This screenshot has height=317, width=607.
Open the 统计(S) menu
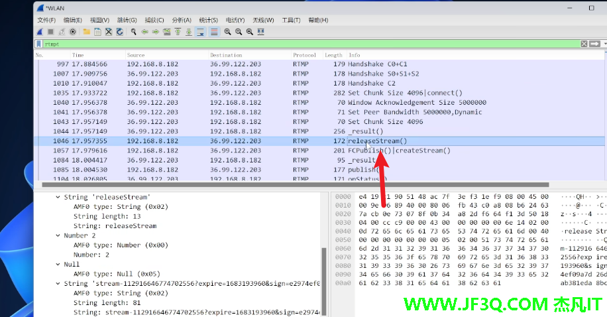tap(209, 20)
